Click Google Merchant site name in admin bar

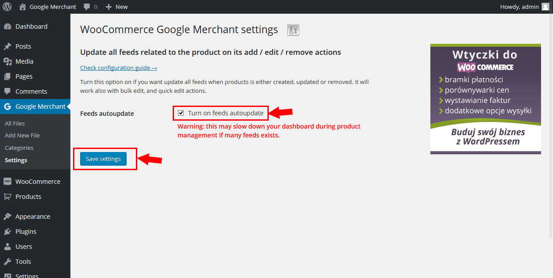click(x=53, y=7)
